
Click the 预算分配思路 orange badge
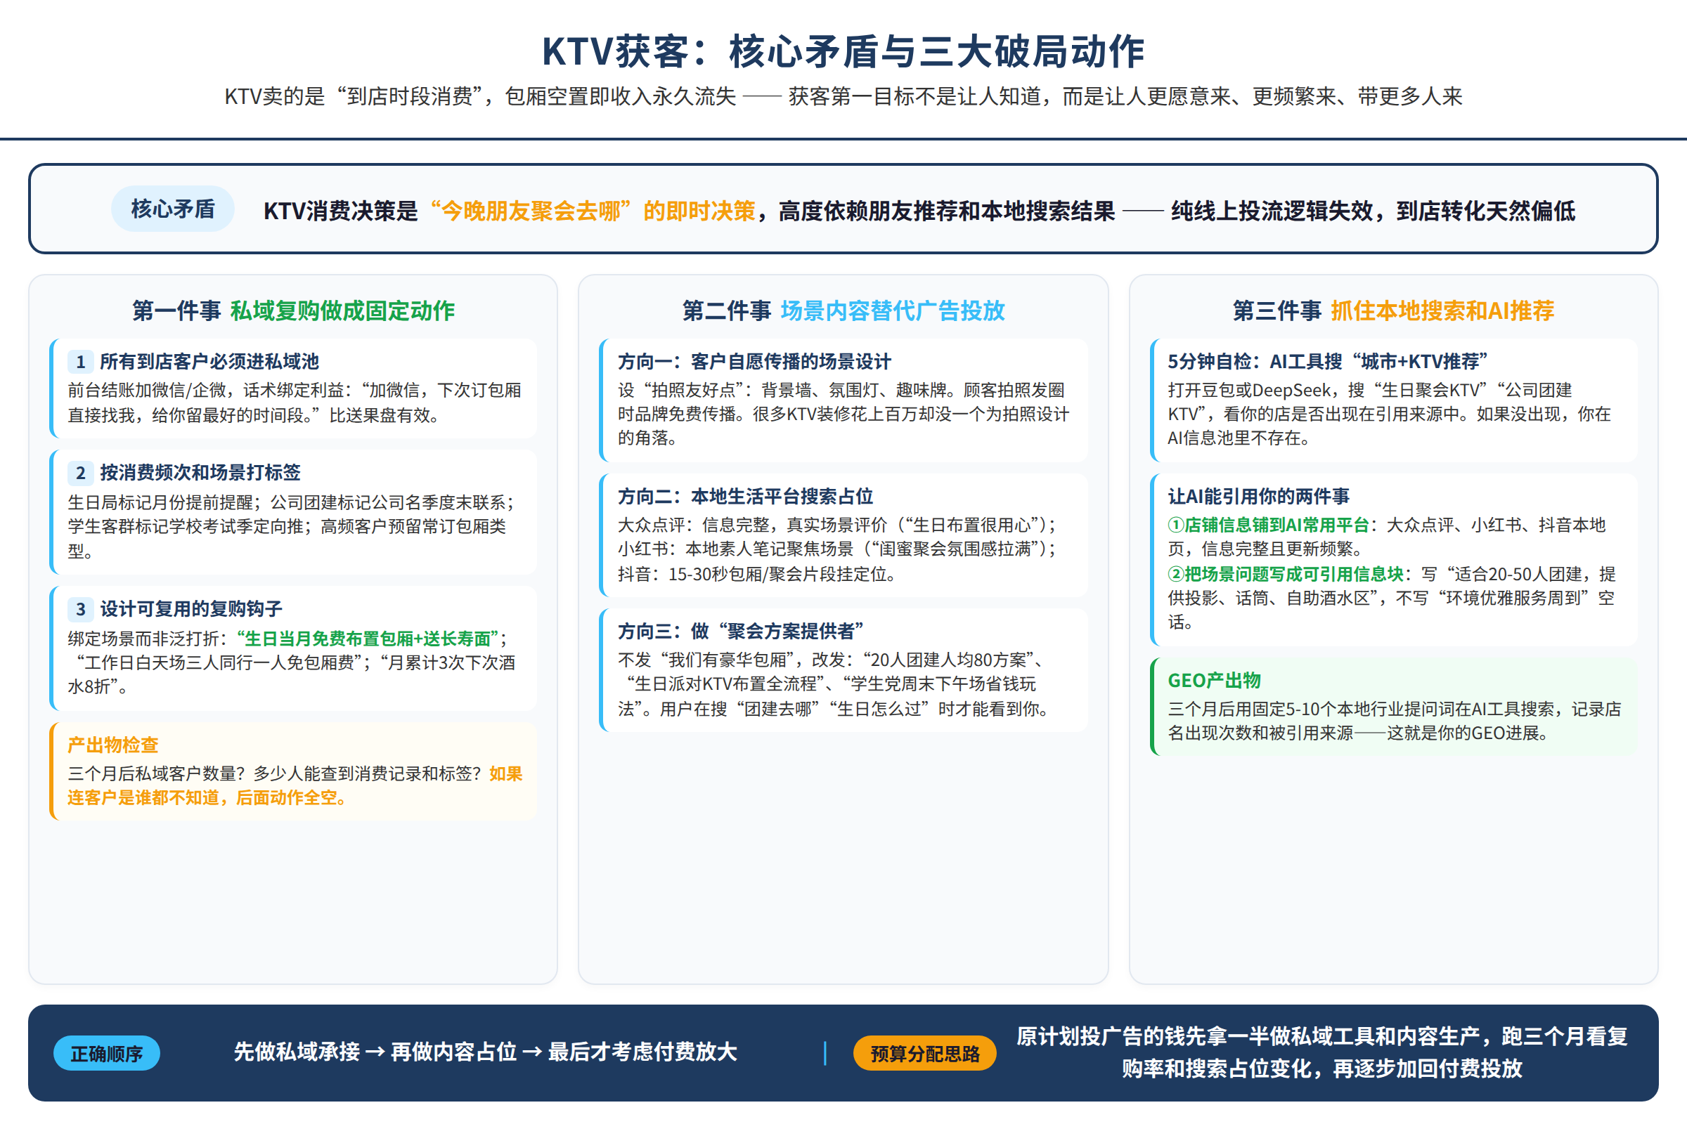pos(924,1053)
